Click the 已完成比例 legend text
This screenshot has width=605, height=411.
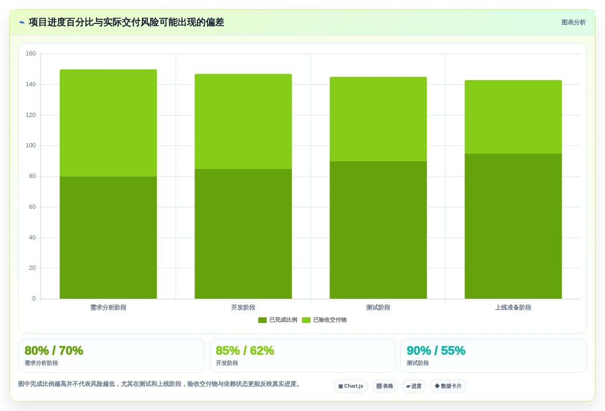(283, 320)
